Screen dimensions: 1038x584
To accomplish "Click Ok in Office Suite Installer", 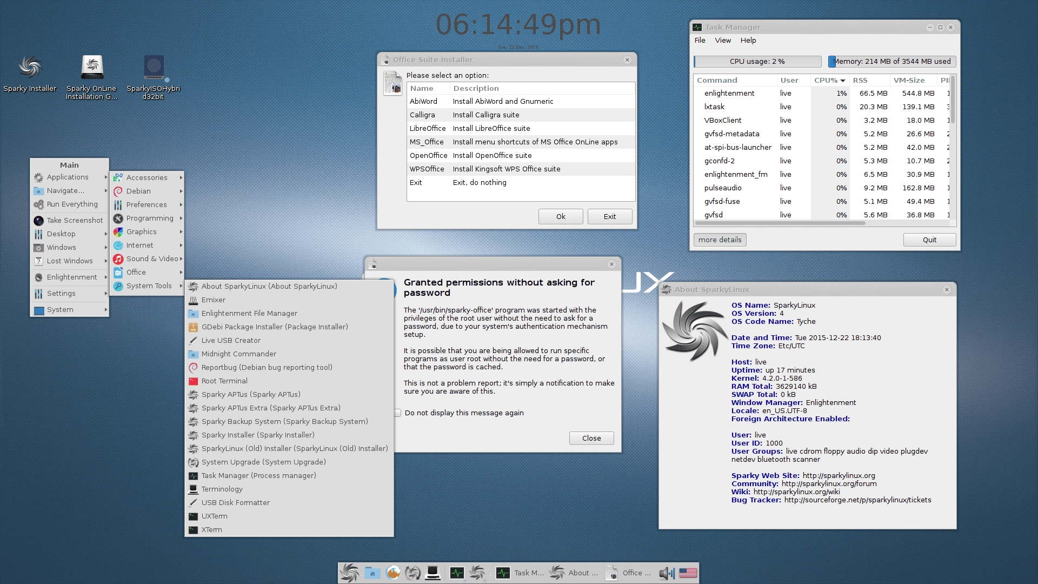I will [x=561, y=216].
